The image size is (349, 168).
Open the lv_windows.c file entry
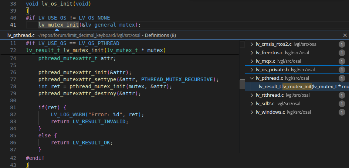point(270,112)
